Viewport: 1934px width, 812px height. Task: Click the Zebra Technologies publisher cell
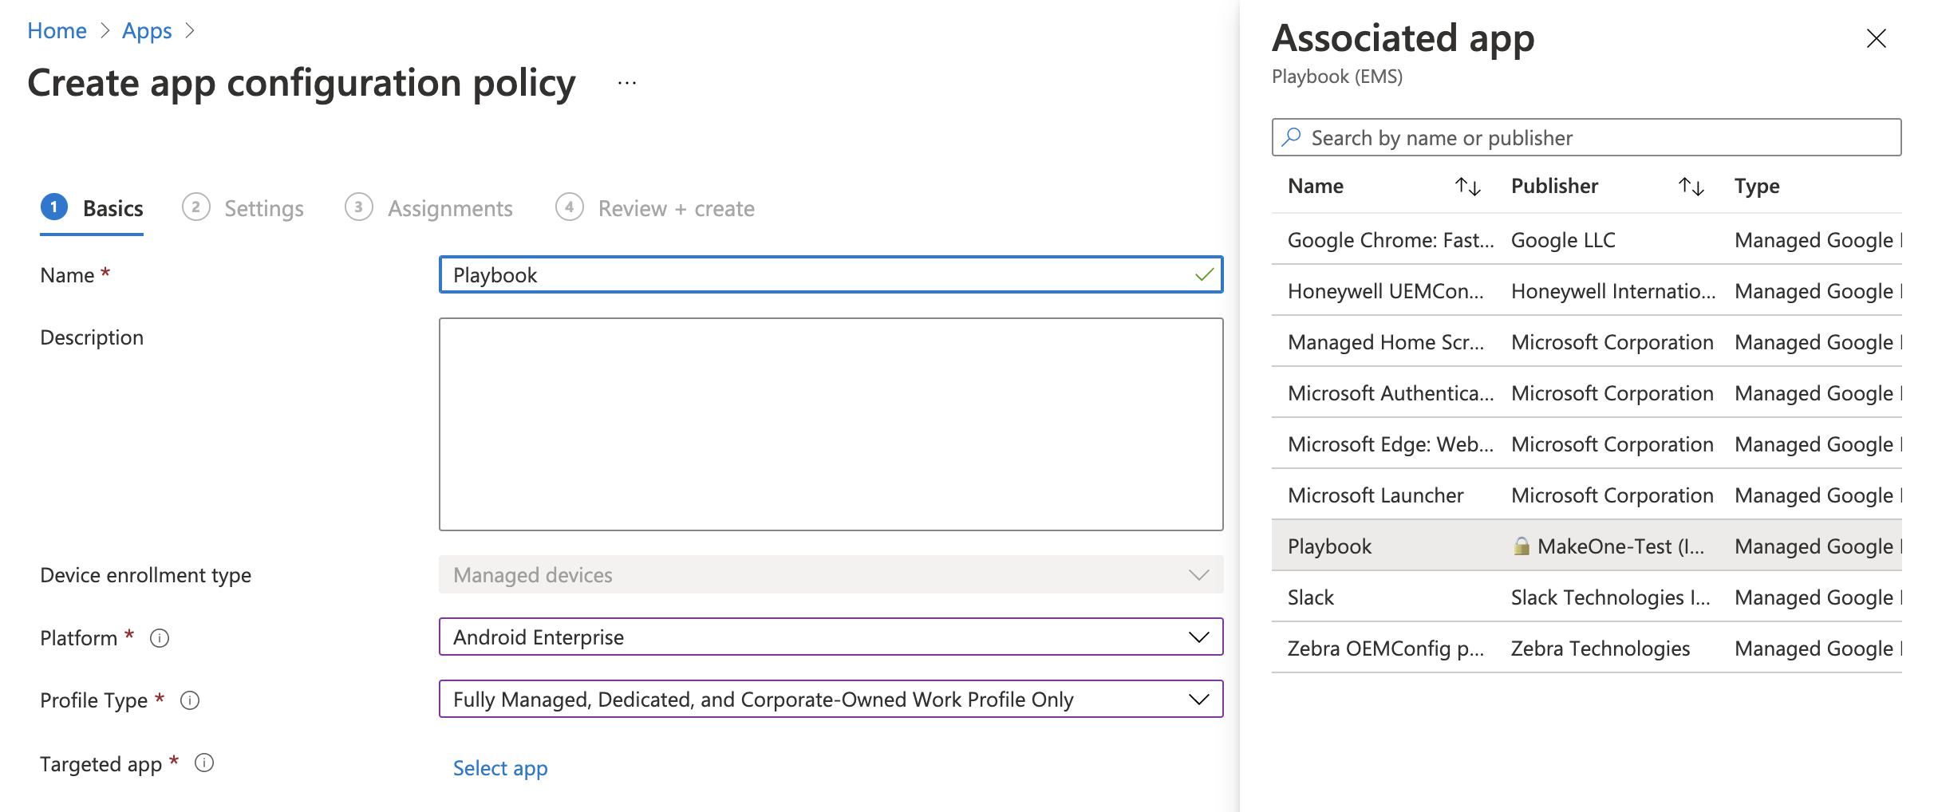[1600, 648]
